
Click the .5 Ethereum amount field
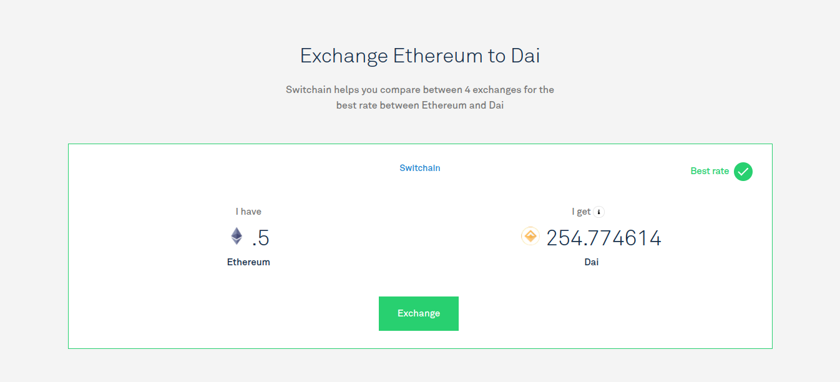click(x=261, y=238)
